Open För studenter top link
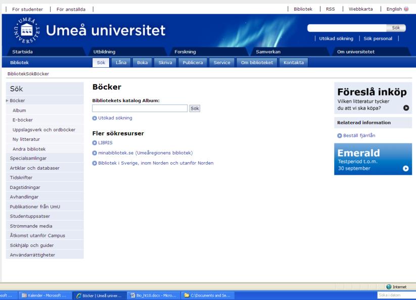This screenshot has height=300, width=416. click(28, 9)
